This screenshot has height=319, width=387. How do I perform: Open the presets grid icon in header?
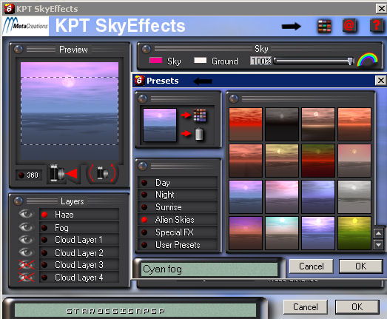(x=324, y=27)
